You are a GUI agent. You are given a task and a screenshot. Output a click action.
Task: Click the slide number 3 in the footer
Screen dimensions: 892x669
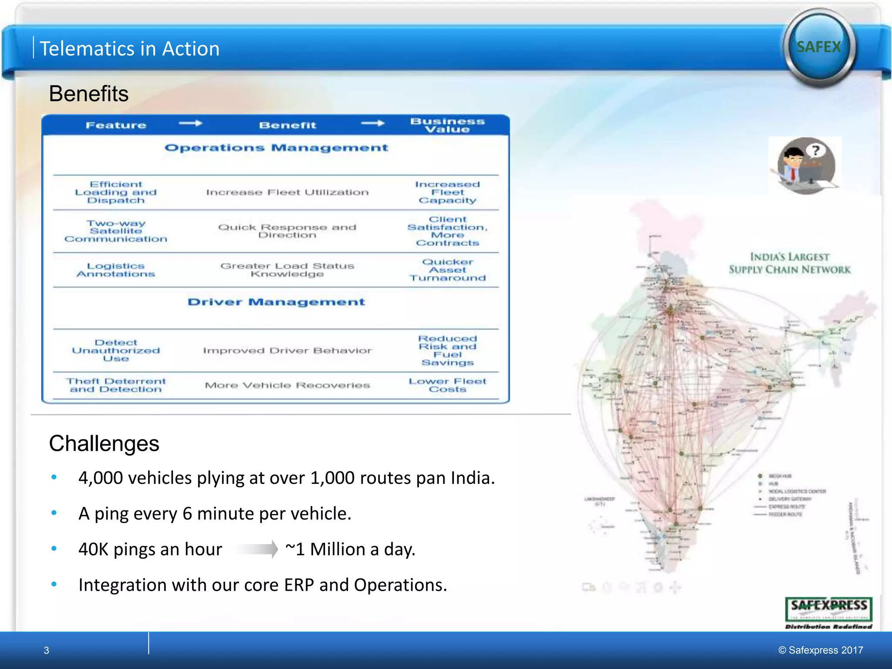pyautogui.click(x=47, y=651)
